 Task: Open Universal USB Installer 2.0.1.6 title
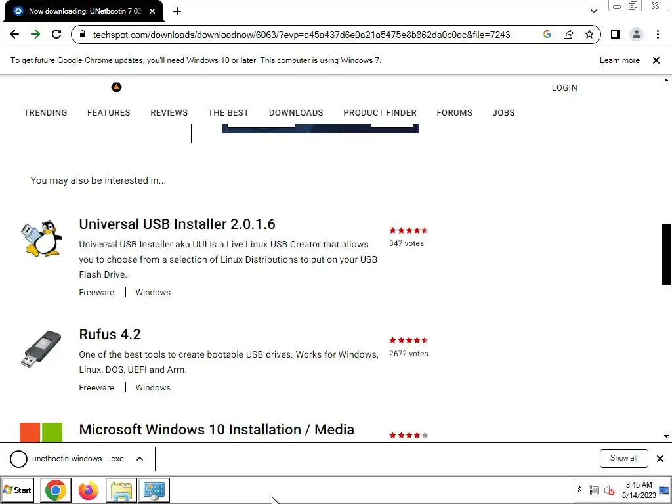pos(177,224)
